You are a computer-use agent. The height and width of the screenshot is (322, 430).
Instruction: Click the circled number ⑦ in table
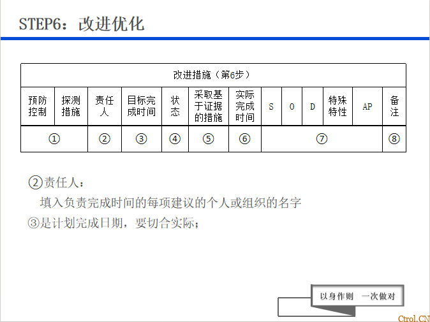[x=322, y=139]
